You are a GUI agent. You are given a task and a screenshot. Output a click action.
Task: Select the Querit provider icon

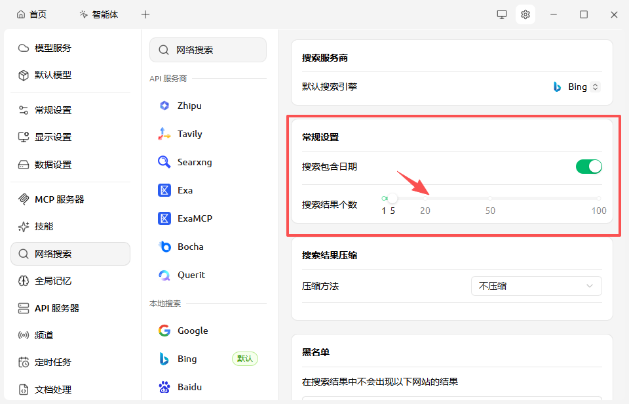(x=164, y=275)
